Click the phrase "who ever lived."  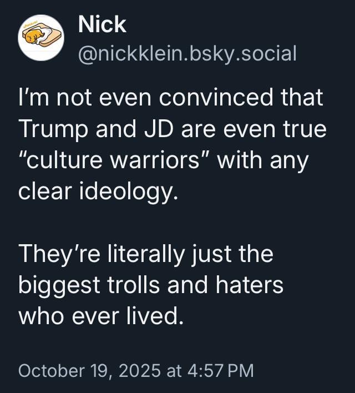tap(100, 316)
